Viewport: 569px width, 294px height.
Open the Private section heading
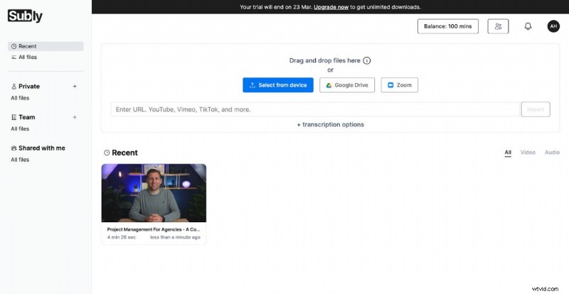tap(25, 86)
